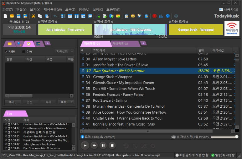The width and height of the screenshot is (242, 159).
Task: Toggle the 사용 scheduler checkbox
Action: pos(6,52)
